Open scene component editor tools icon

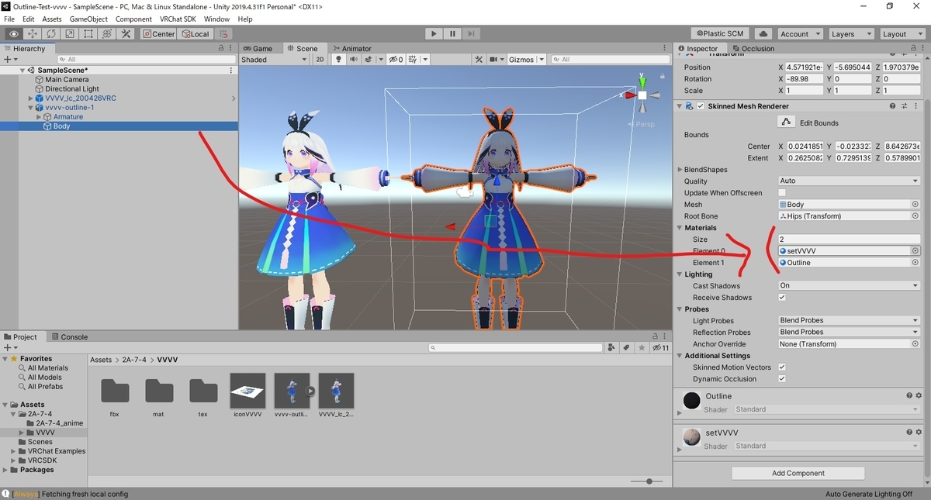(479, 60)
